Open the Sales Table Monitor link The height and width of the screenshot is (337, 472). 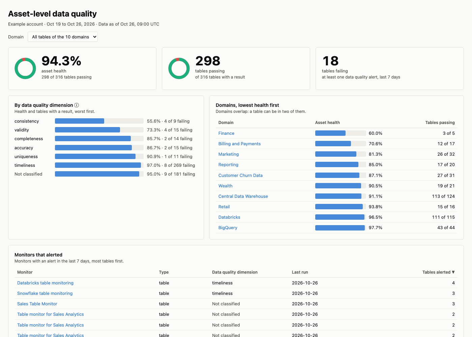coord(37,304)
